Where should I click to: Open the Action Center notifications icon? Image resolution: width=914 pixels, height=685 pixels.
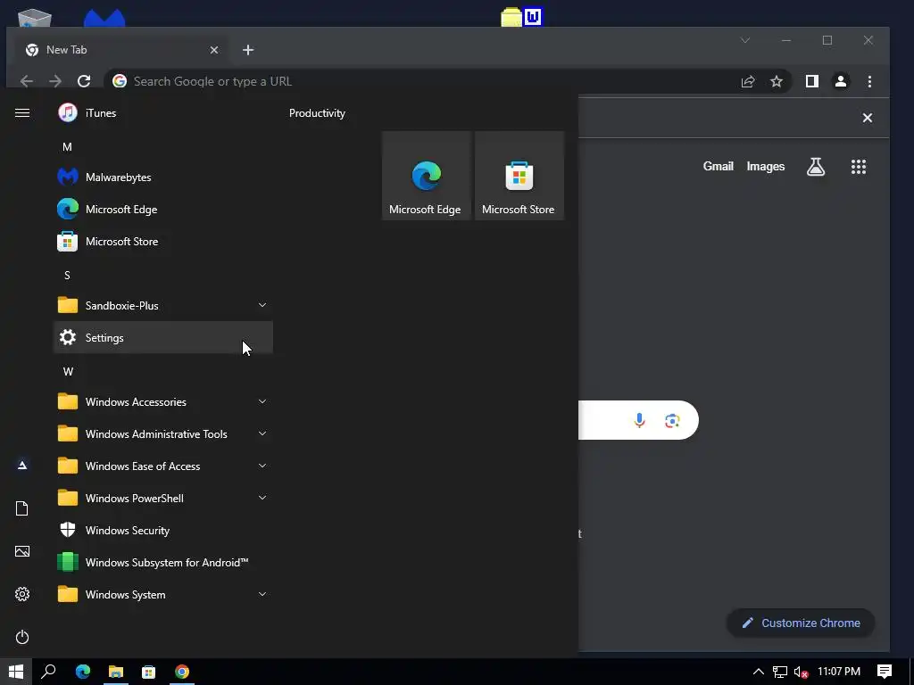[885, 672]
